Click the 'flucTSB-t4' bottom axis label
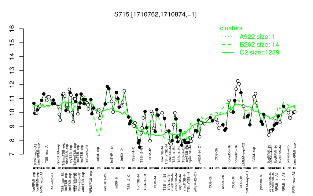This screenshot has width=313, height=196. (x=139, y=181)
